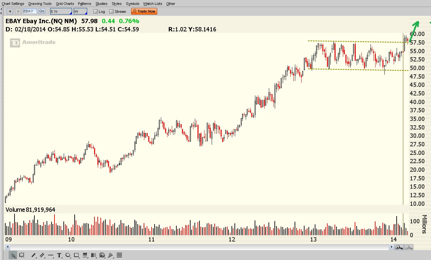Open the Drawing Tools menu
This screenshot has width=431, height=260.
[40, 4]
